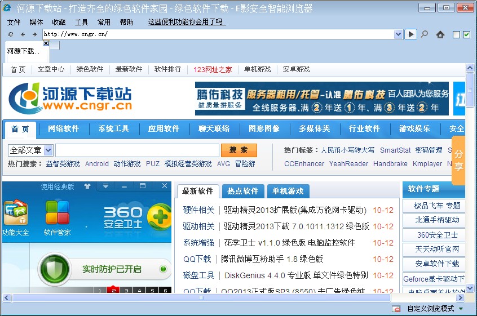Viewport: 477px width, 316px height.
Task: Switch to the 热点软件 tab
Action: [243, 191]
